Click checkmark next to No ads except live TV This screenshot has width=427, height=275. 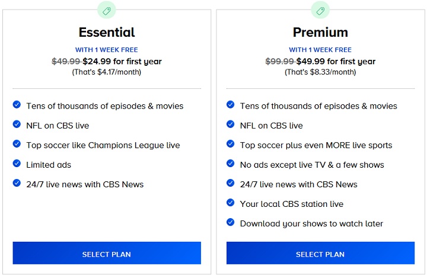pyautogui.click(x=231, y=164)
